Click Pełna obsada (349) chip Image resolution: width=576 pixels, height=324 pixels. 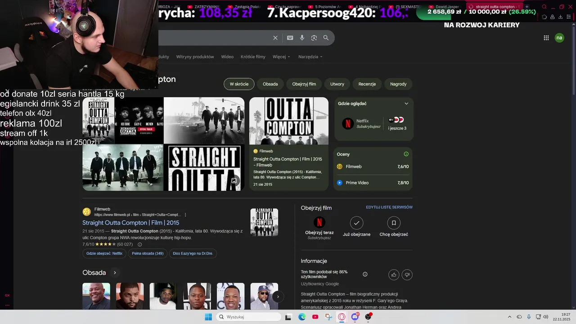[x=148, y=253]
